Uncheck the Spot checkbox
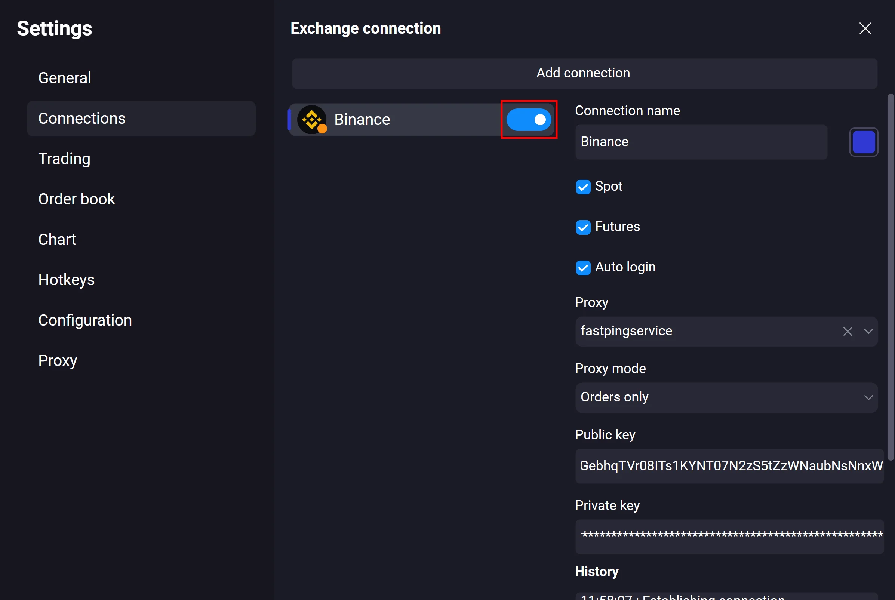This screenshot has height=600, width=895. click(x=583, y=187)
